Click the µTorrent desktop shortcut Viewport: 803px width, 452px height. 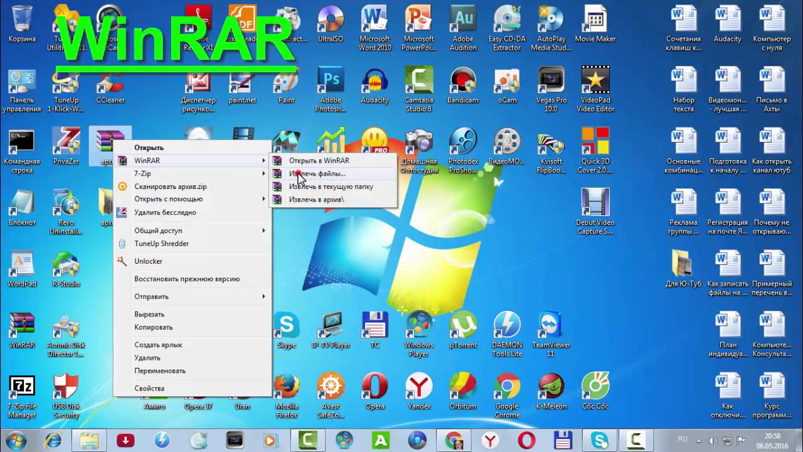coord(463,330)
